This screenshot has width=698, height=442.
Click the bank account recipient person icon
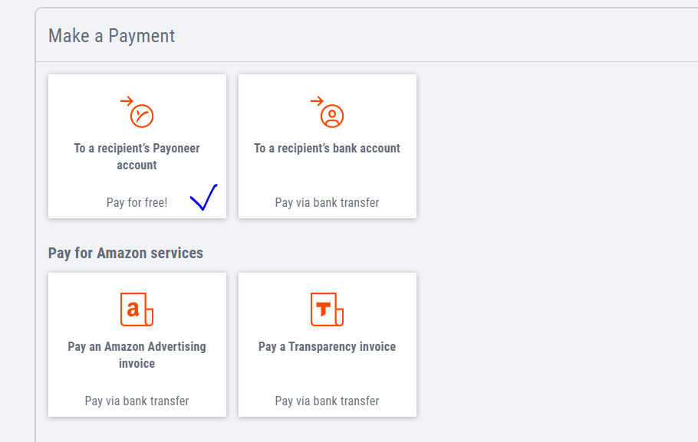[x=332, y=116]
